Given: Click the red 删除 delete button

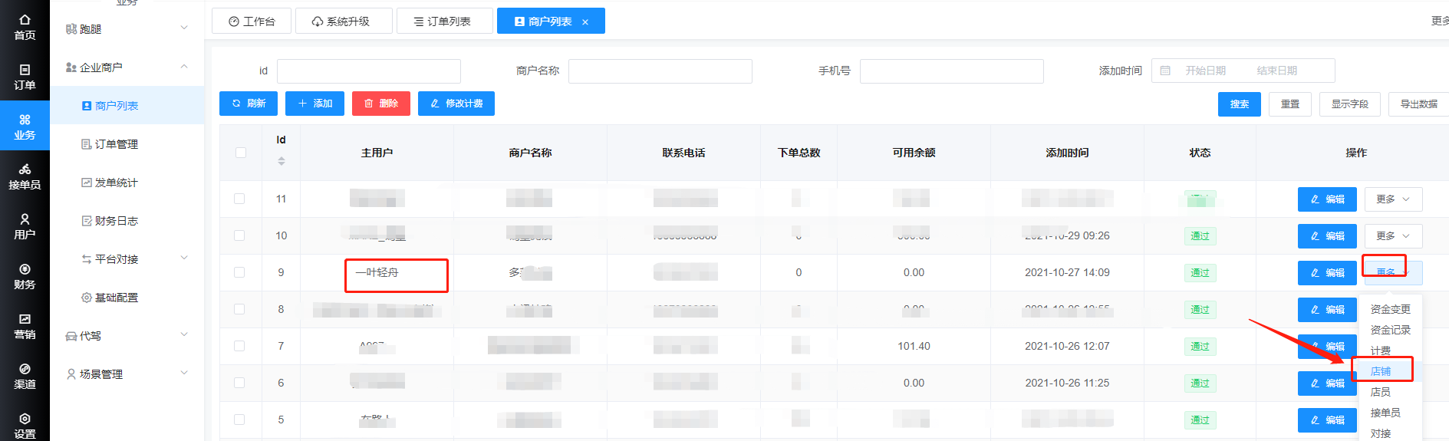Looking at the screenshot, I should click(381, 104).
